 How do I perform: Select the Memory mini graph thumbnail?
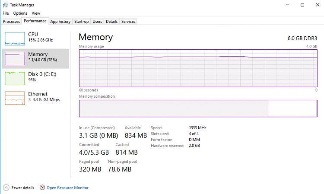[15, 58]
